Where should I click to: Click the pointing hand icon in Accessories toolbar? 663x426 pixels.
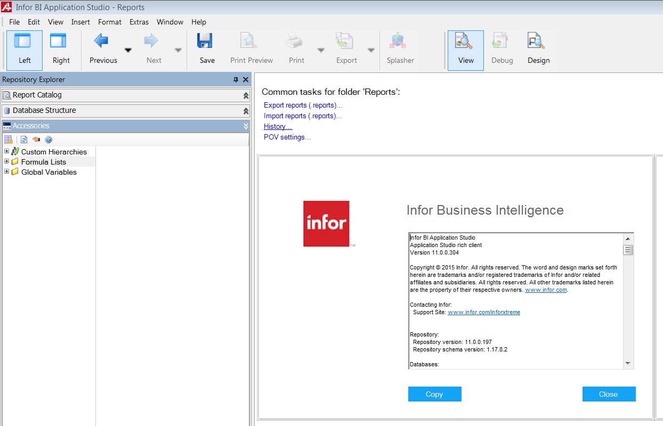click(x=36, y=140)
